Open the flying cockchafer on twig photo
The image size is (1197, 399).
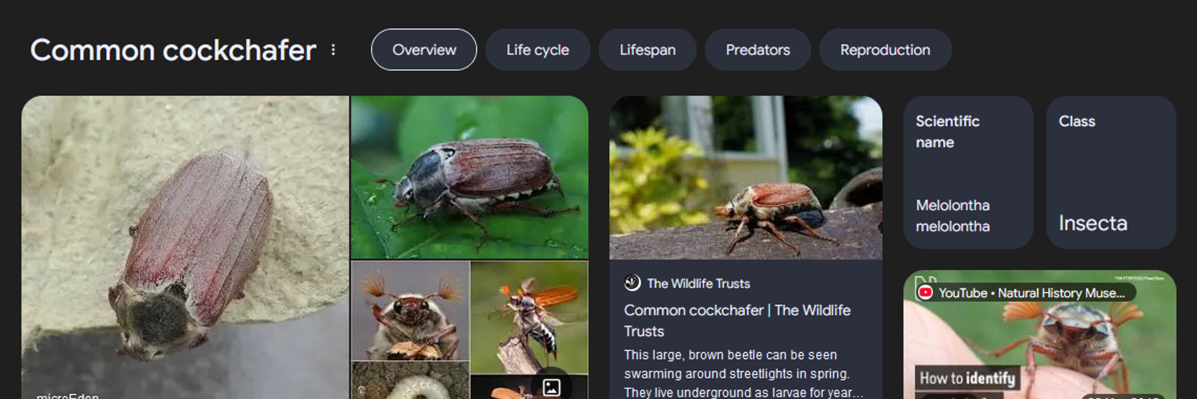(x=529, y=317)
